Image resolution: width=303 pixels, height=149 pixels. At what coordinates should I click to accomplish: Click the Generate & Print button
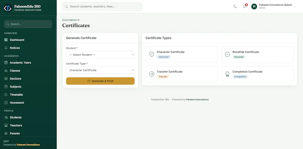pos(100,81)
